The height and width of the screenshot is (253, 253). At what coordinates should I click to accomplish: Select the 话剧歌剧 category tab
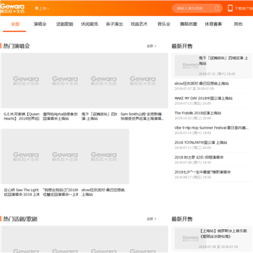[x=65, y=24]
